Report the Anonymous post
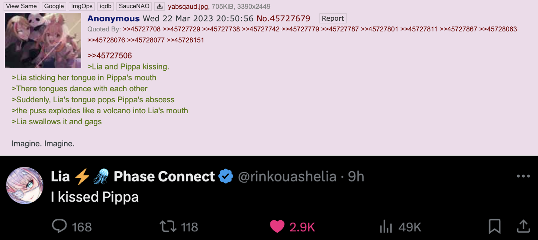 click(333, 18)
